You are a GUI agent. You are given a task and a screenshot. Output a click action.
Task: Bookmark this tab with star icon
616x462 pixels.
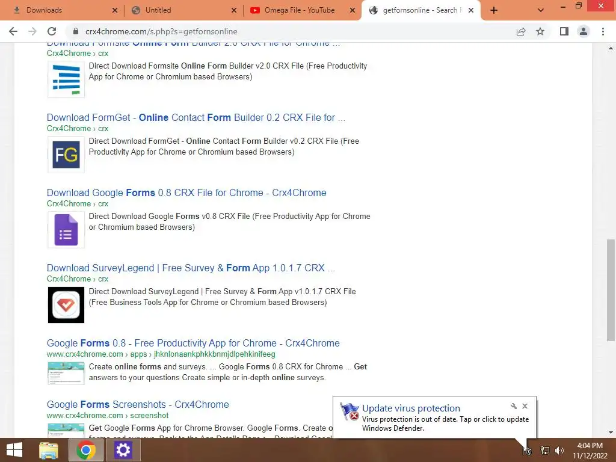pyautogui.click(x=540, y=31)
